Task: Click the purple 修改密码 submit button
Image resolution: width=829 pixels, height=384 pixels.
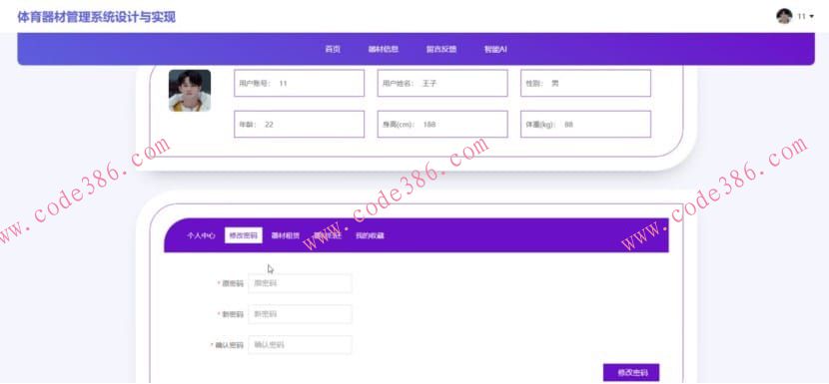Action: [x=631, y=372]
